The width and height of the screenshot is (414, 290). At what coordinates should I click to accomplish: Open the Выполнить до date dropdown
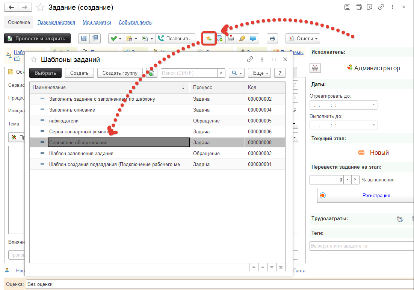pos(373,125)
